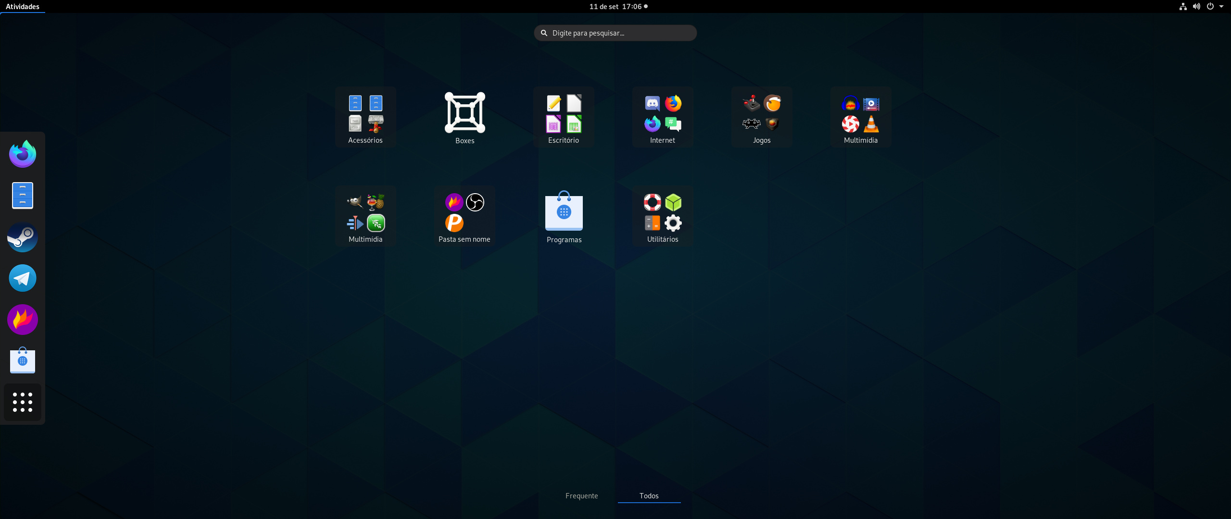Open the Acessórios folder
Image resolution: width=1231 pixels, height=519 pixels.
[x=365, y=118]
